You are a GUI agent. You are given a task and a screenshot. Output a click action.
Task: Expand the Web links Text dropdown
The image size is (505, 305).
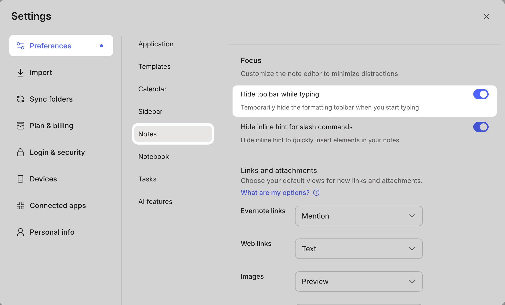pyautogui.click(x=359, y=249)
